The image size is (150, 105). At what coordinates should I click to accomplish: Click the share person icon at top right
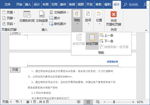[145, 4]
